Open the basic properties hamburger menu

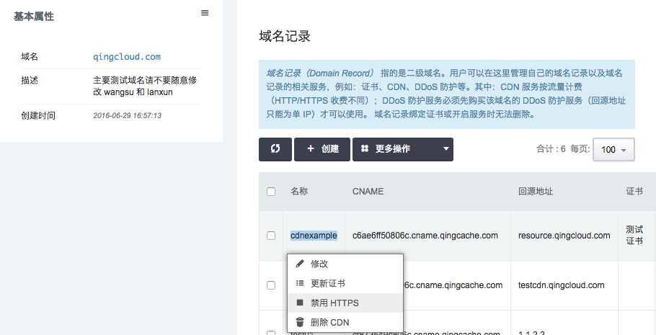tap(205, 13)
